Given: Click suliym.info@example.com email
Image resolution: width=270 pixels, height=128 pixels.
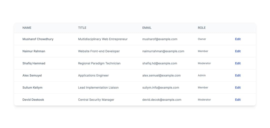Looking at the screenshot, I should [160, 87].
